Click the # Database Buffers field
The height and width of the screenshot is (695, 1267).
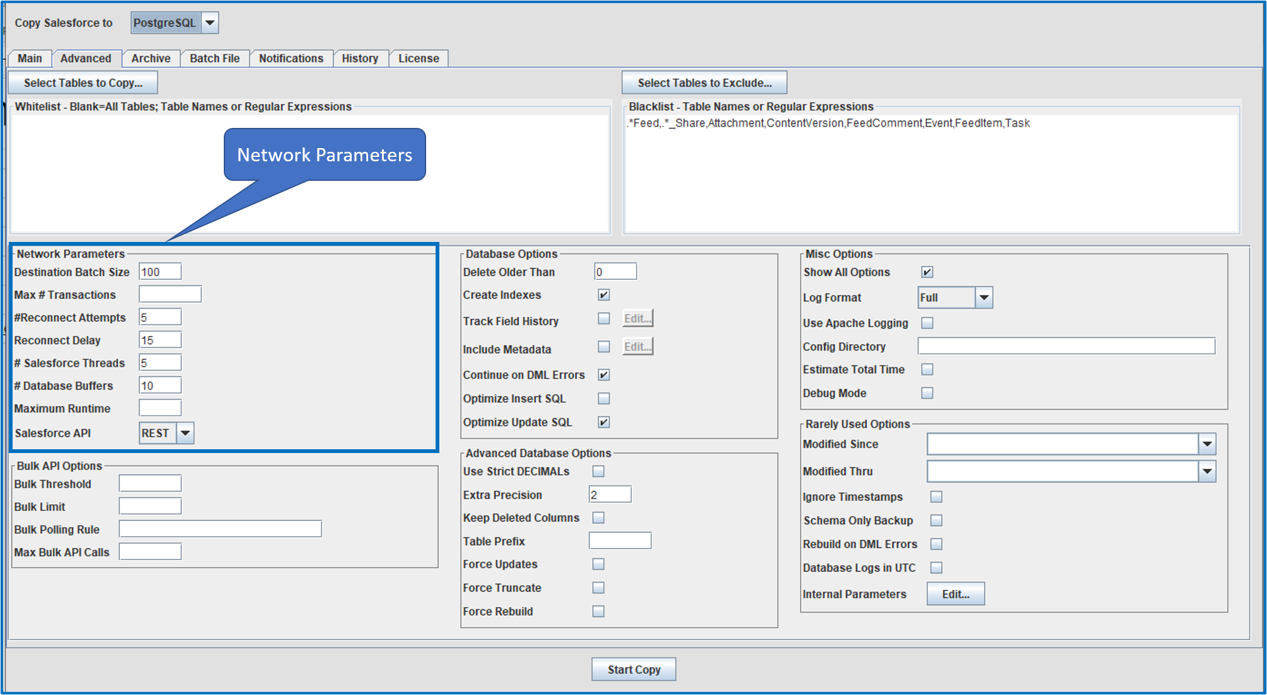pyautogui.click(x=160, y=385)
